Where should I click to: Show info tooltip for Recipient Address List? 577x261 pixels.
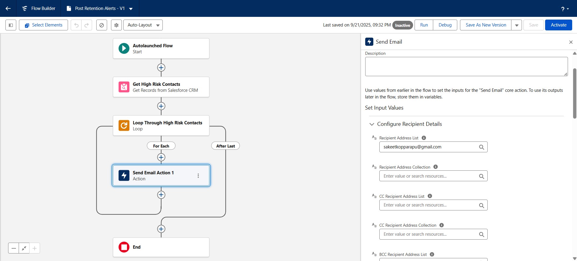[424, 138]
